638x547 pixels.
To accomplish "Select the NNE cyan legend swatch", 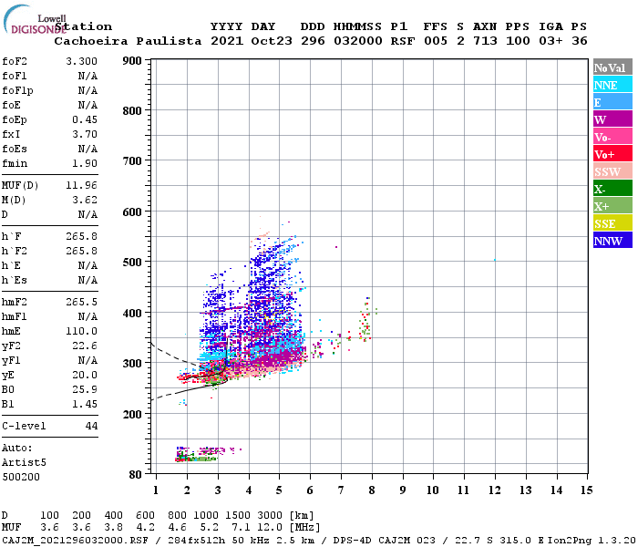I will [612, 85].
